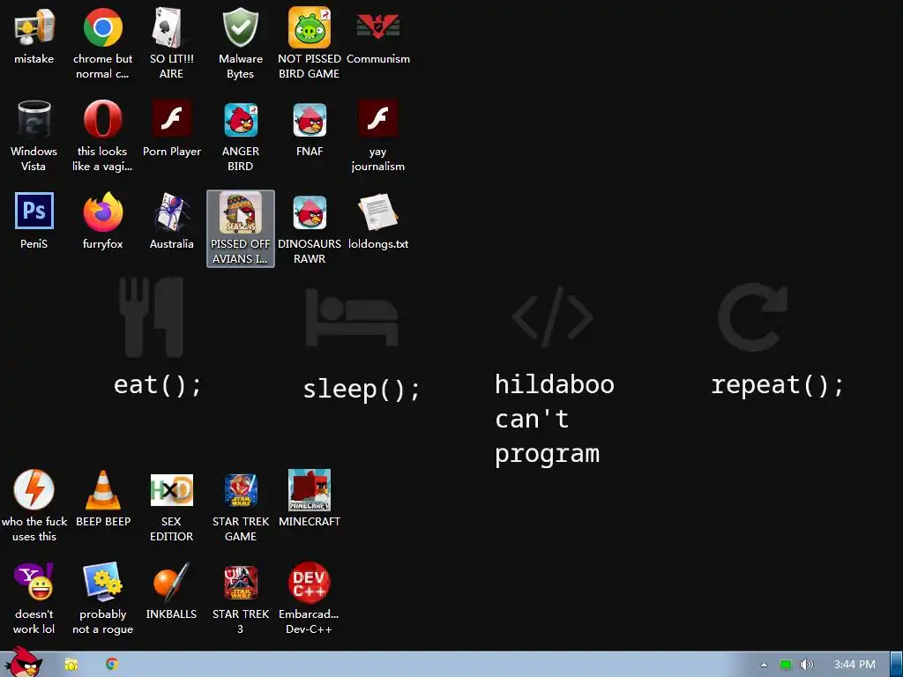The width and height of the screenshot is (903, 677).
Task: Click the 'Communism' desktop icon
Action: coord(377,26)
